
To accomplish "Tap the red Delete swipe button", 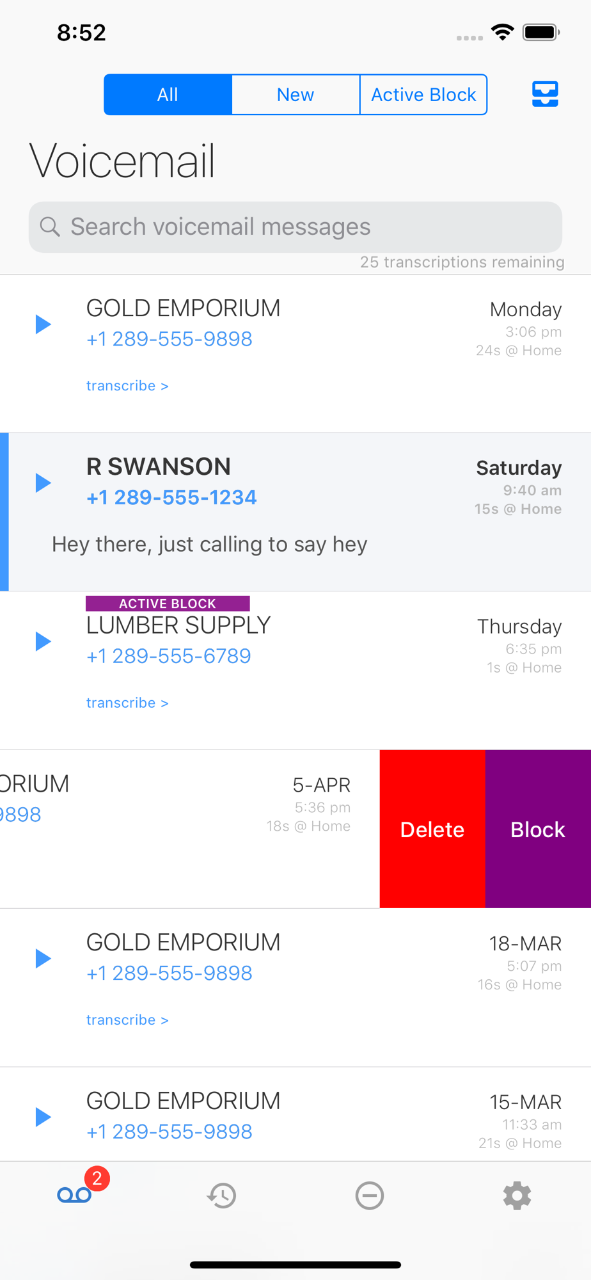I will [432, 829].
